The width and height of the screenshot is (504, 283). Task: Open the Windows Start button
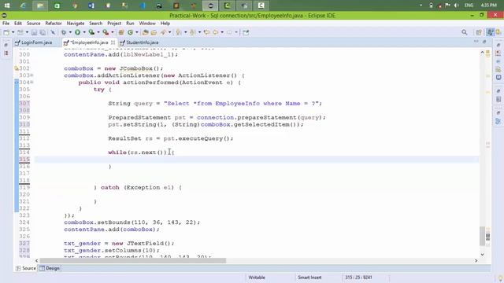6,6
